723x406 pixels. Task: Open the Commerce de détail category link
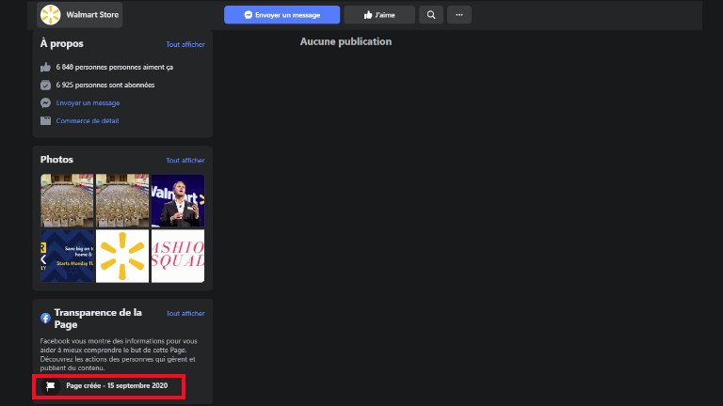tap(88, 120)
